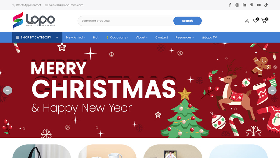Expand the Resources menu

pyautogui.click(x=185, y=37)
